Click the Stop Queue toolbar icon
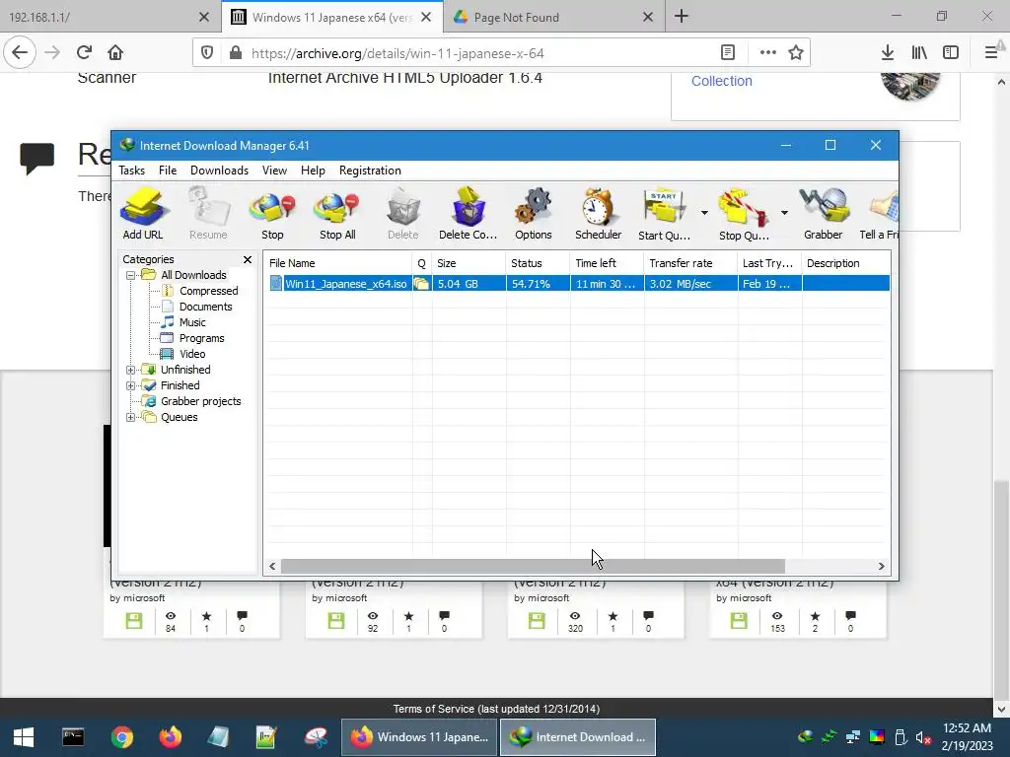 point(744,214)
